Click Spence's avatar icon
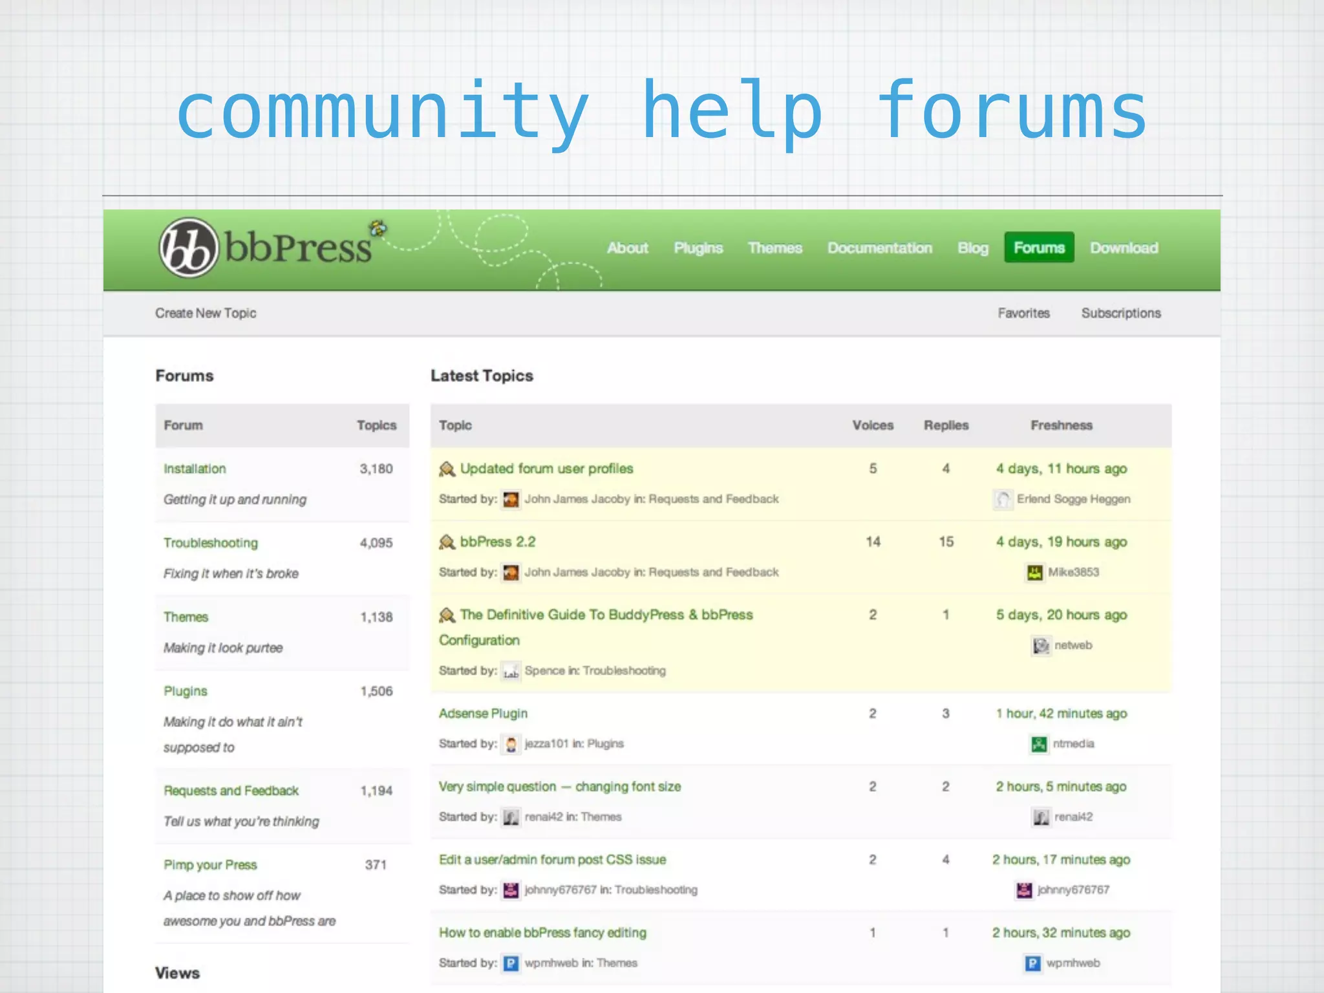The width and height of the screenshot is (1324, 993). [x=511, y=671]
